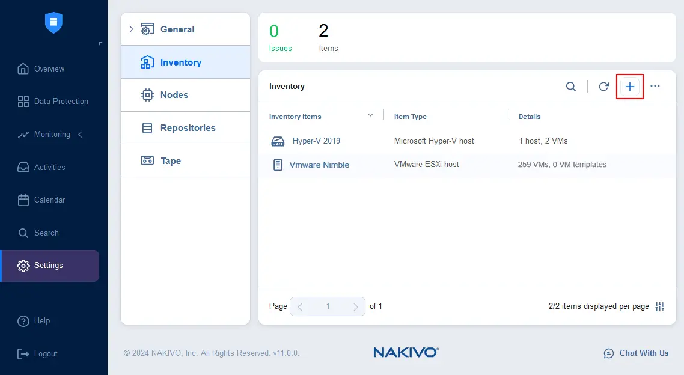Click the Data Protection grid icon
Screen dimensions: 684x375
[23, 102]
